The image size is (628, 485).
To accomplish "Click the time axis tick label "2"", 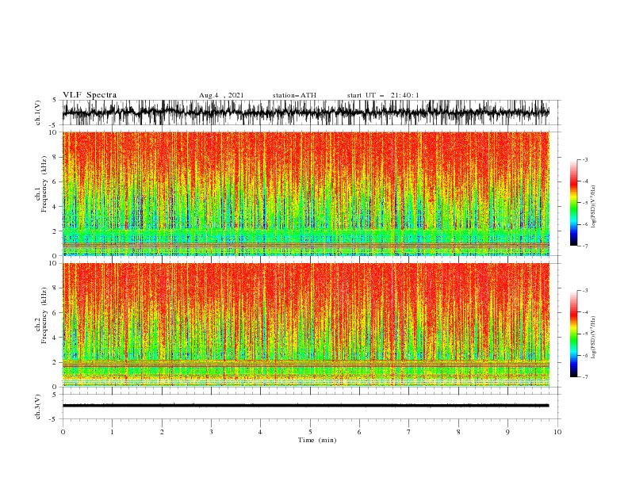I will (162, 432).
